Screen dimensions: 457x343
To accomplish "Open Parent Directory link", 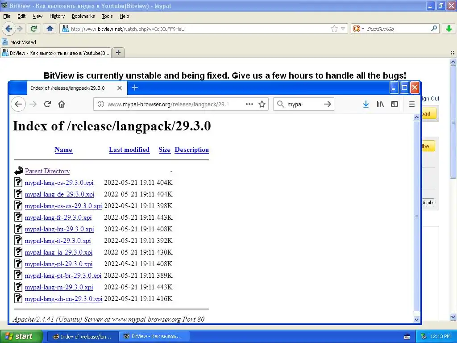I will pyautogui.click(x=47, y=171).
